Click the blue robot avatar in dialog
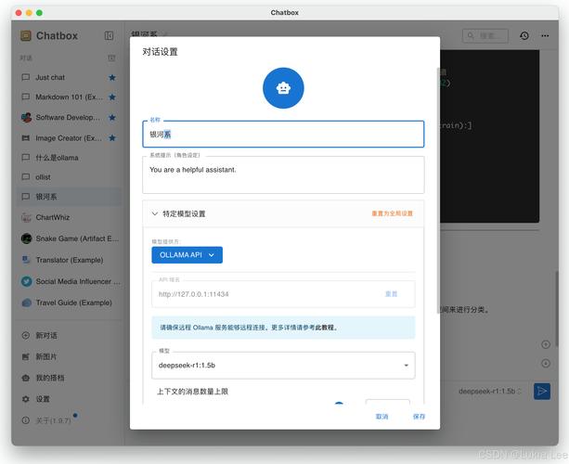 coord(283,88)
